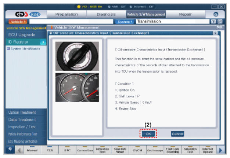
Task: Click the 'Shift Lever : P' condition text
Action: (127, 96)
